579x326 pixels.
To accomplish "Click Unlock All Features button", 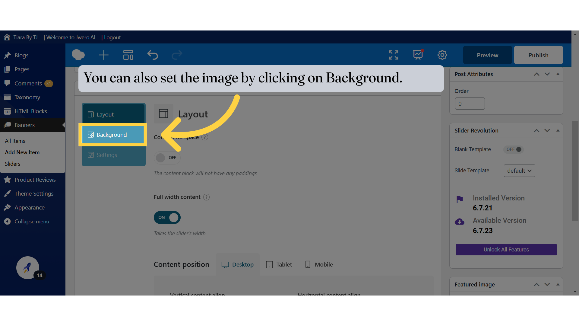I will tap(506, 250).
